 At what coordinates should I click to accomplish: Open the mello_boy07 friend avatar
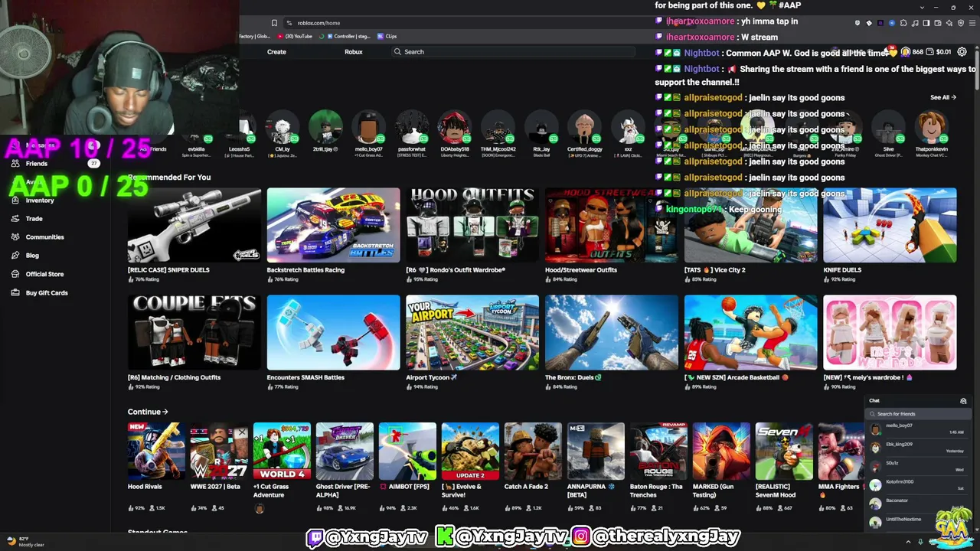(368, 128)
